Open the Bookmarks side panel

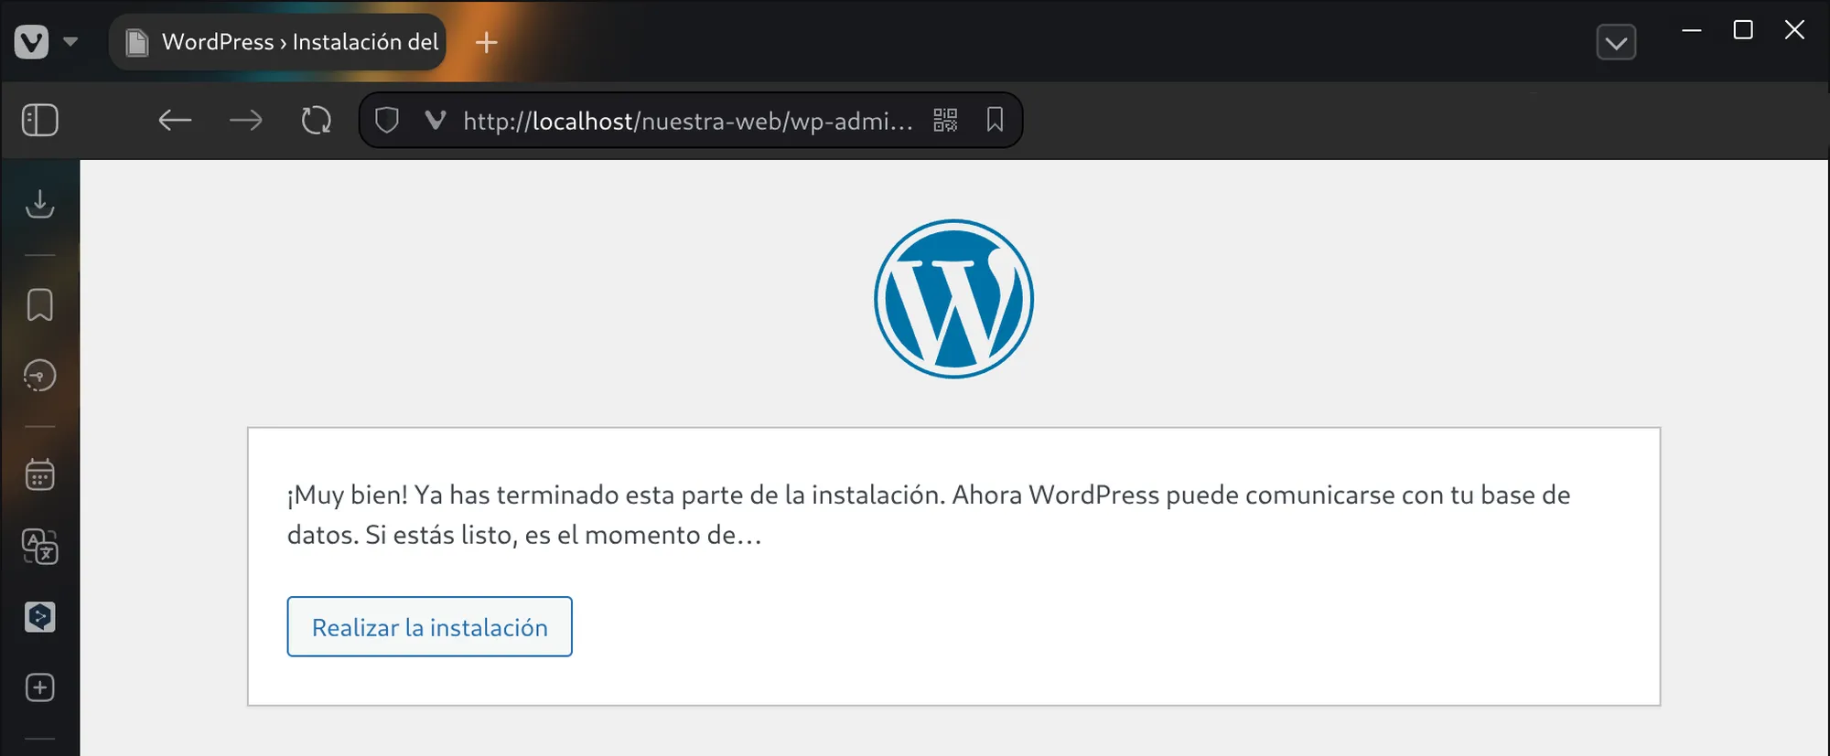coord(40,305)
